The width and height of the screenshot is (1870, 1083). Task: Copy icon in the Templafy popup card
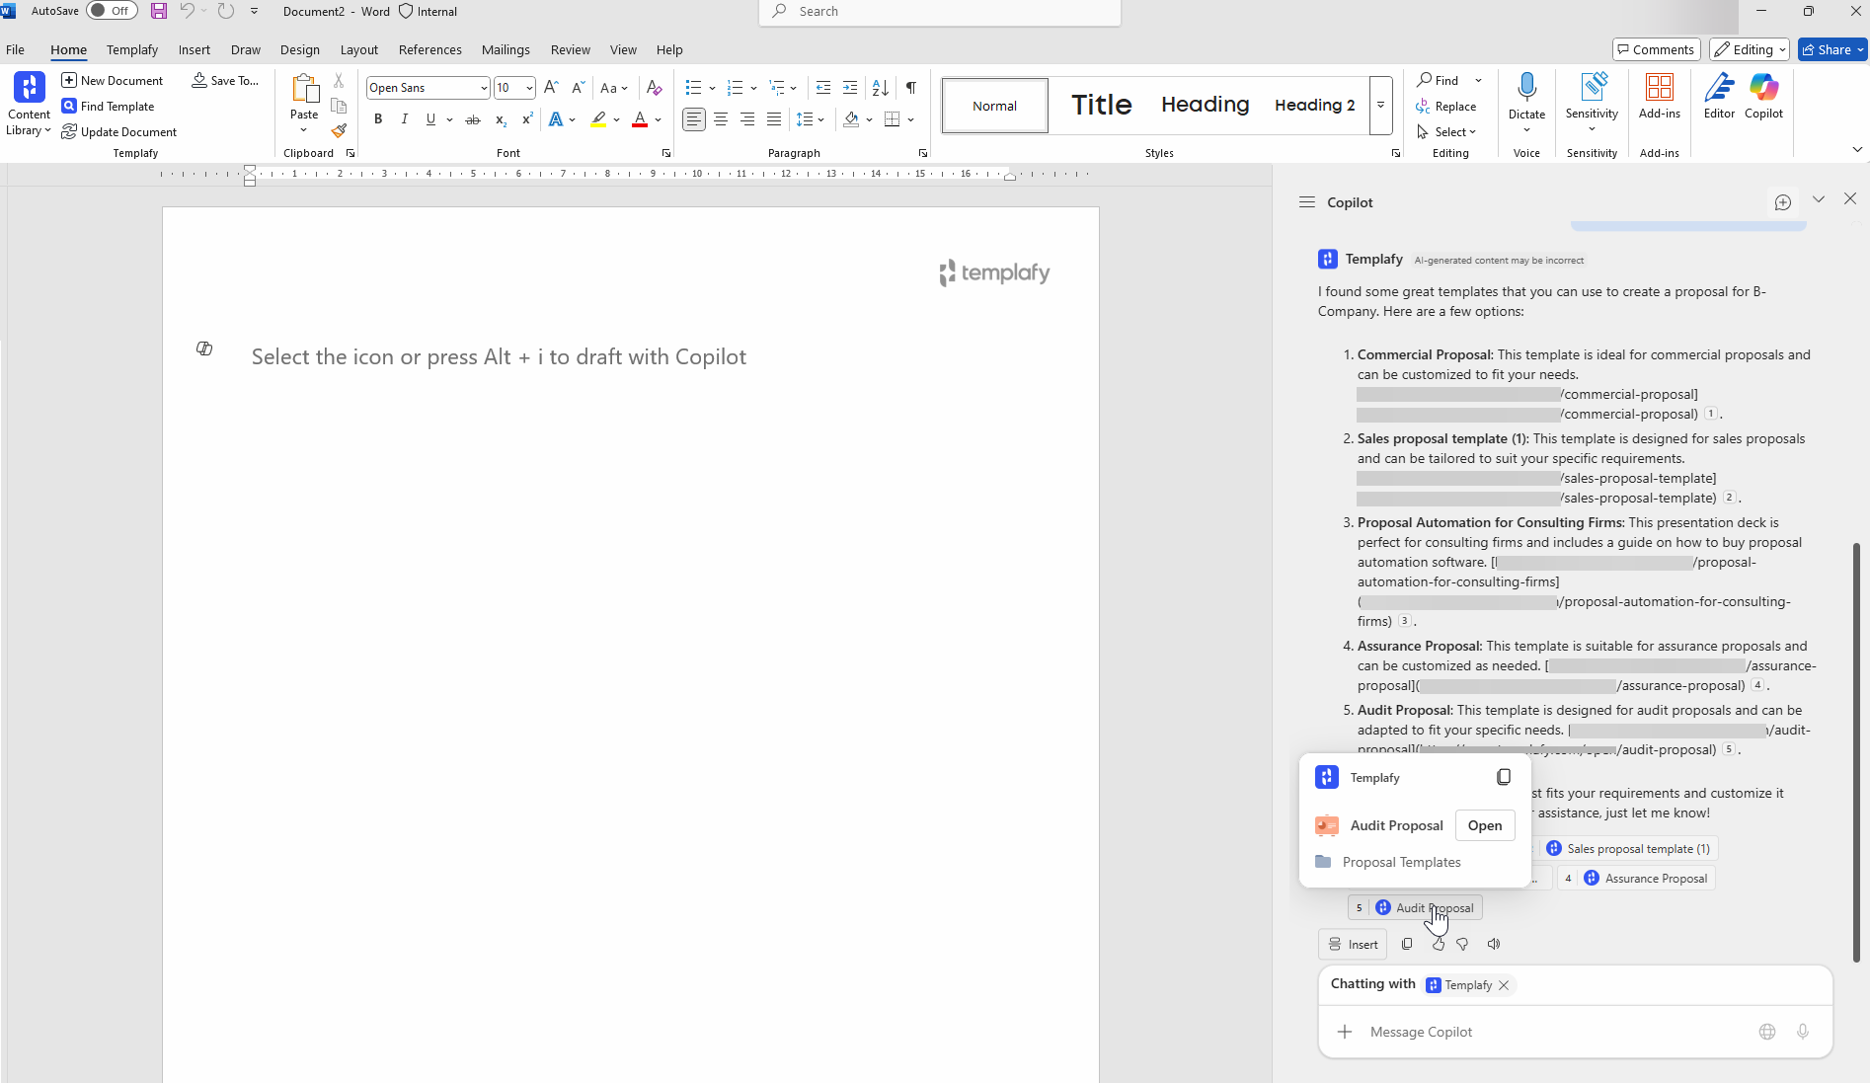[x=1503, y=777]
